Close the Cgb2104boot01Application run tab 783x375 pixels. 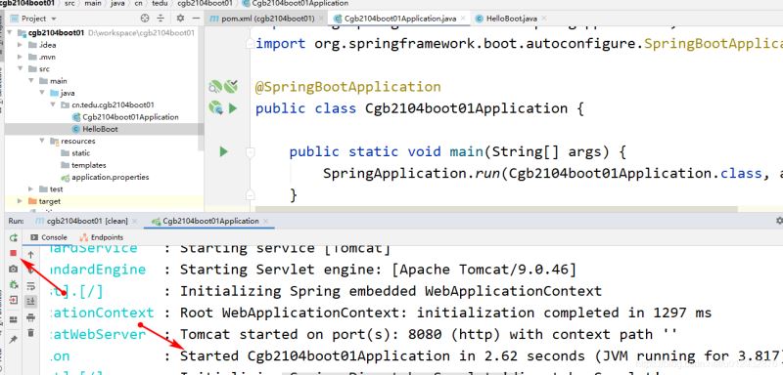click(265, 221)
